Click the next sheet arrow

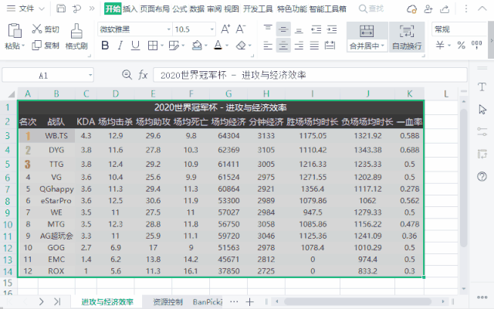coord(41,302)
